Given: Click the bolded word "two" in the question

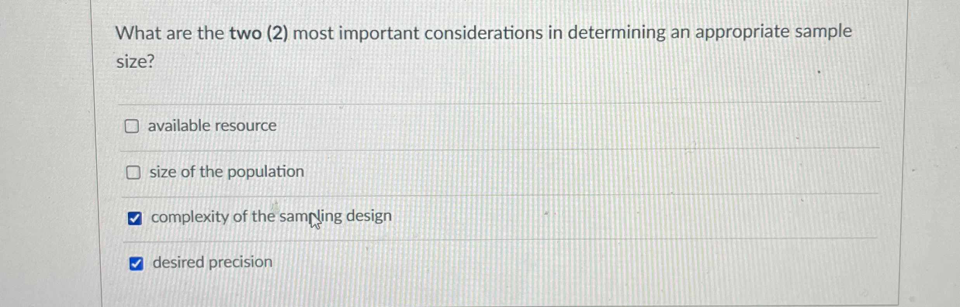Looking at the screenshot, I should [244, 34].
